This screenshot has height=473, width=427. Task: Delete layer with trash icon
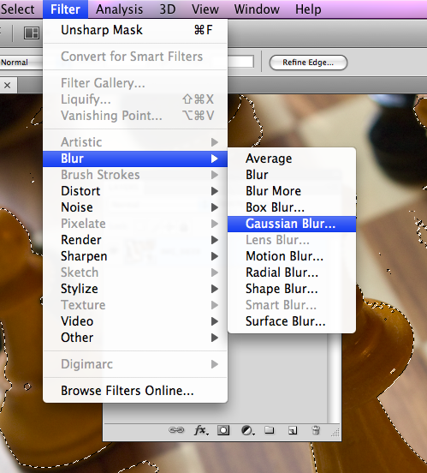[316, 430]
